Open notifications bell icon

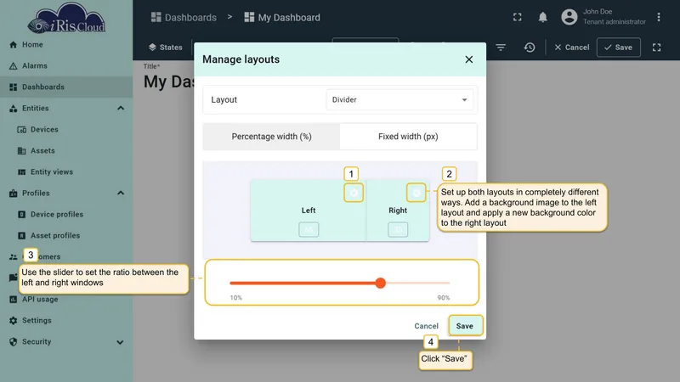(542, 17)
